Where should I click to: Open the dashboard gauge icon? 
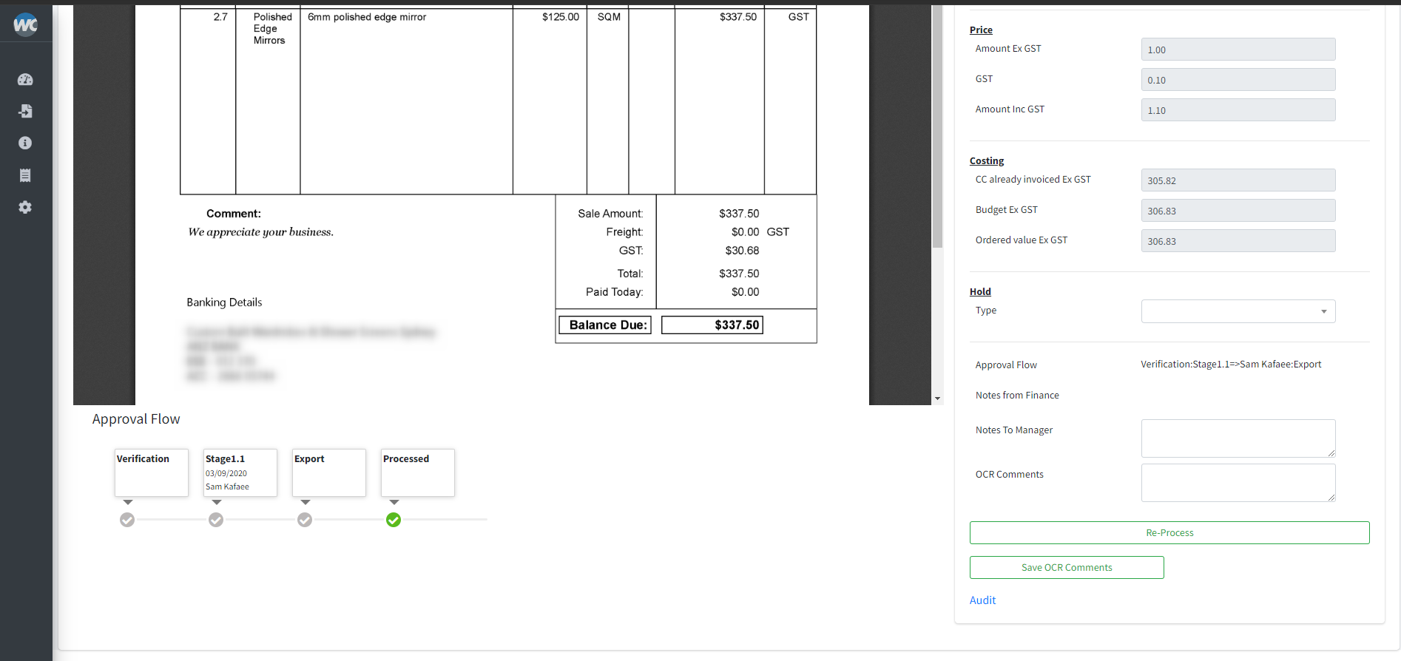point(25,79)
